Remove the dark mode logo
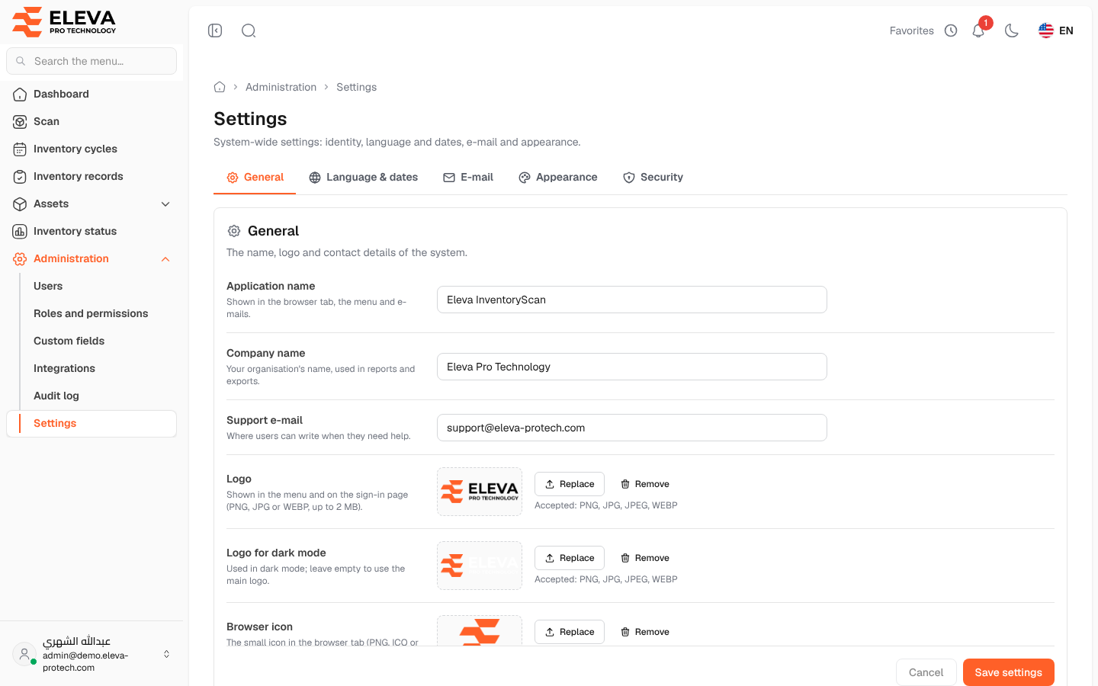The height and width of the screenshot is (686, 1098). click(644, 558)
